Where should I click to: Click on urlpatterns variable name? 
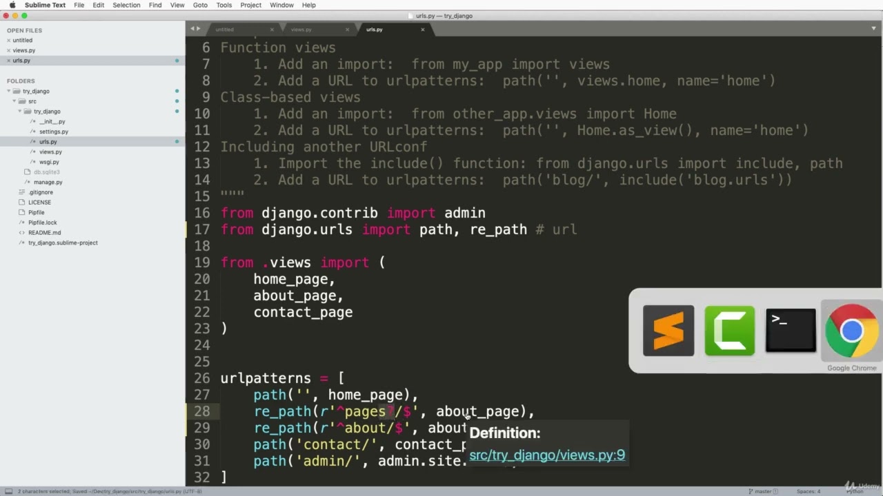click(x=266, y=378)
